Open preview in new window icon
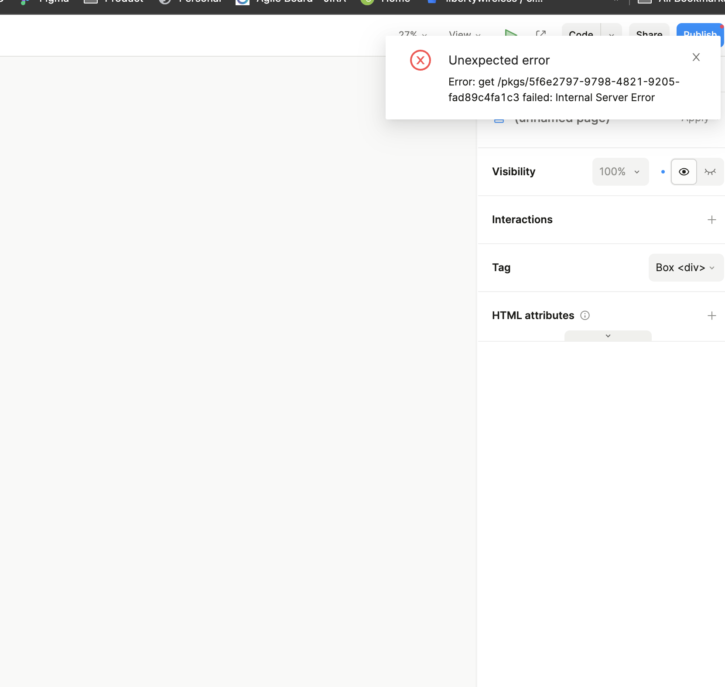 [x=540, y=33]
